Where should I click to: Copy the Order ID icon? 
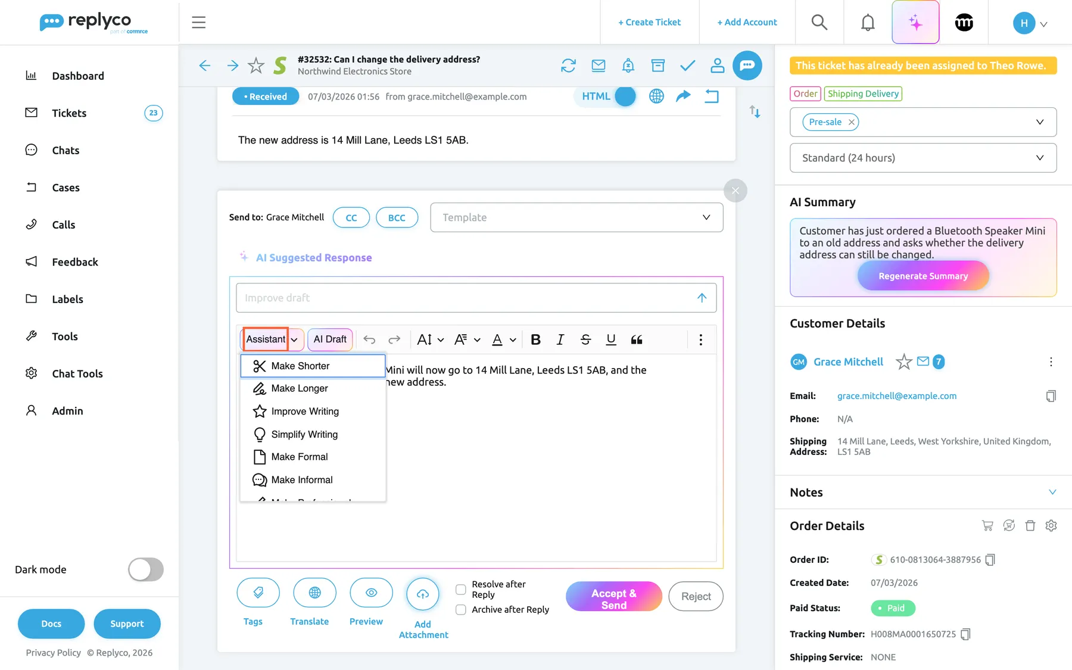(x=990, y=560)
